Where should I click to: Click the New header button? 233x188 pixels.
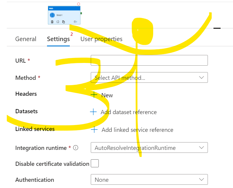pos(107,95)
